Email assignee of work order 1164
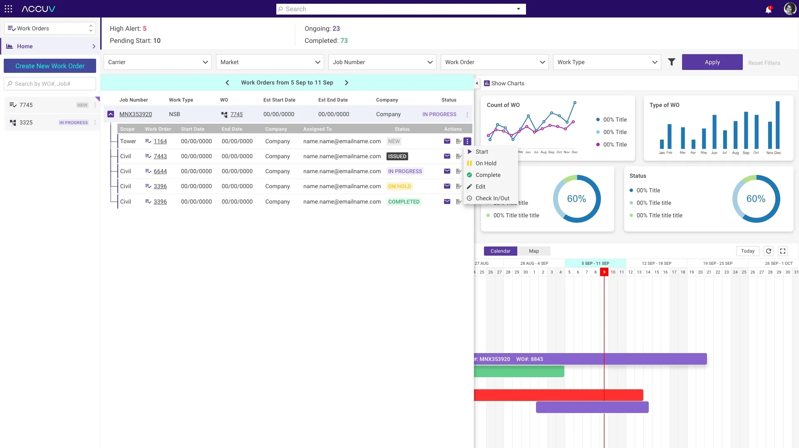 click(x=447, y=141)
